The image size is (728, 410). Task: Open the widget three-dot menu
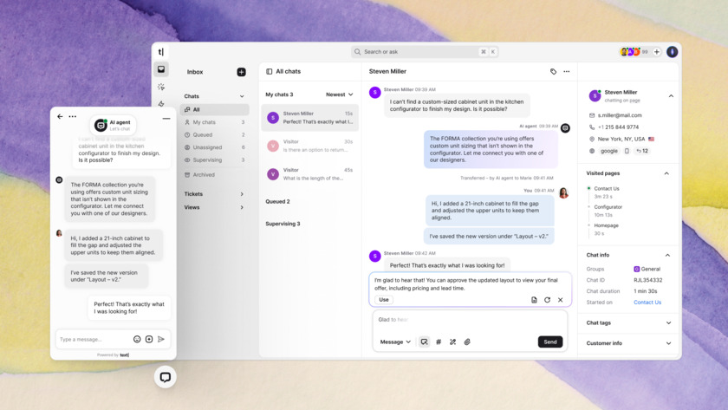(x=73, y=116)
